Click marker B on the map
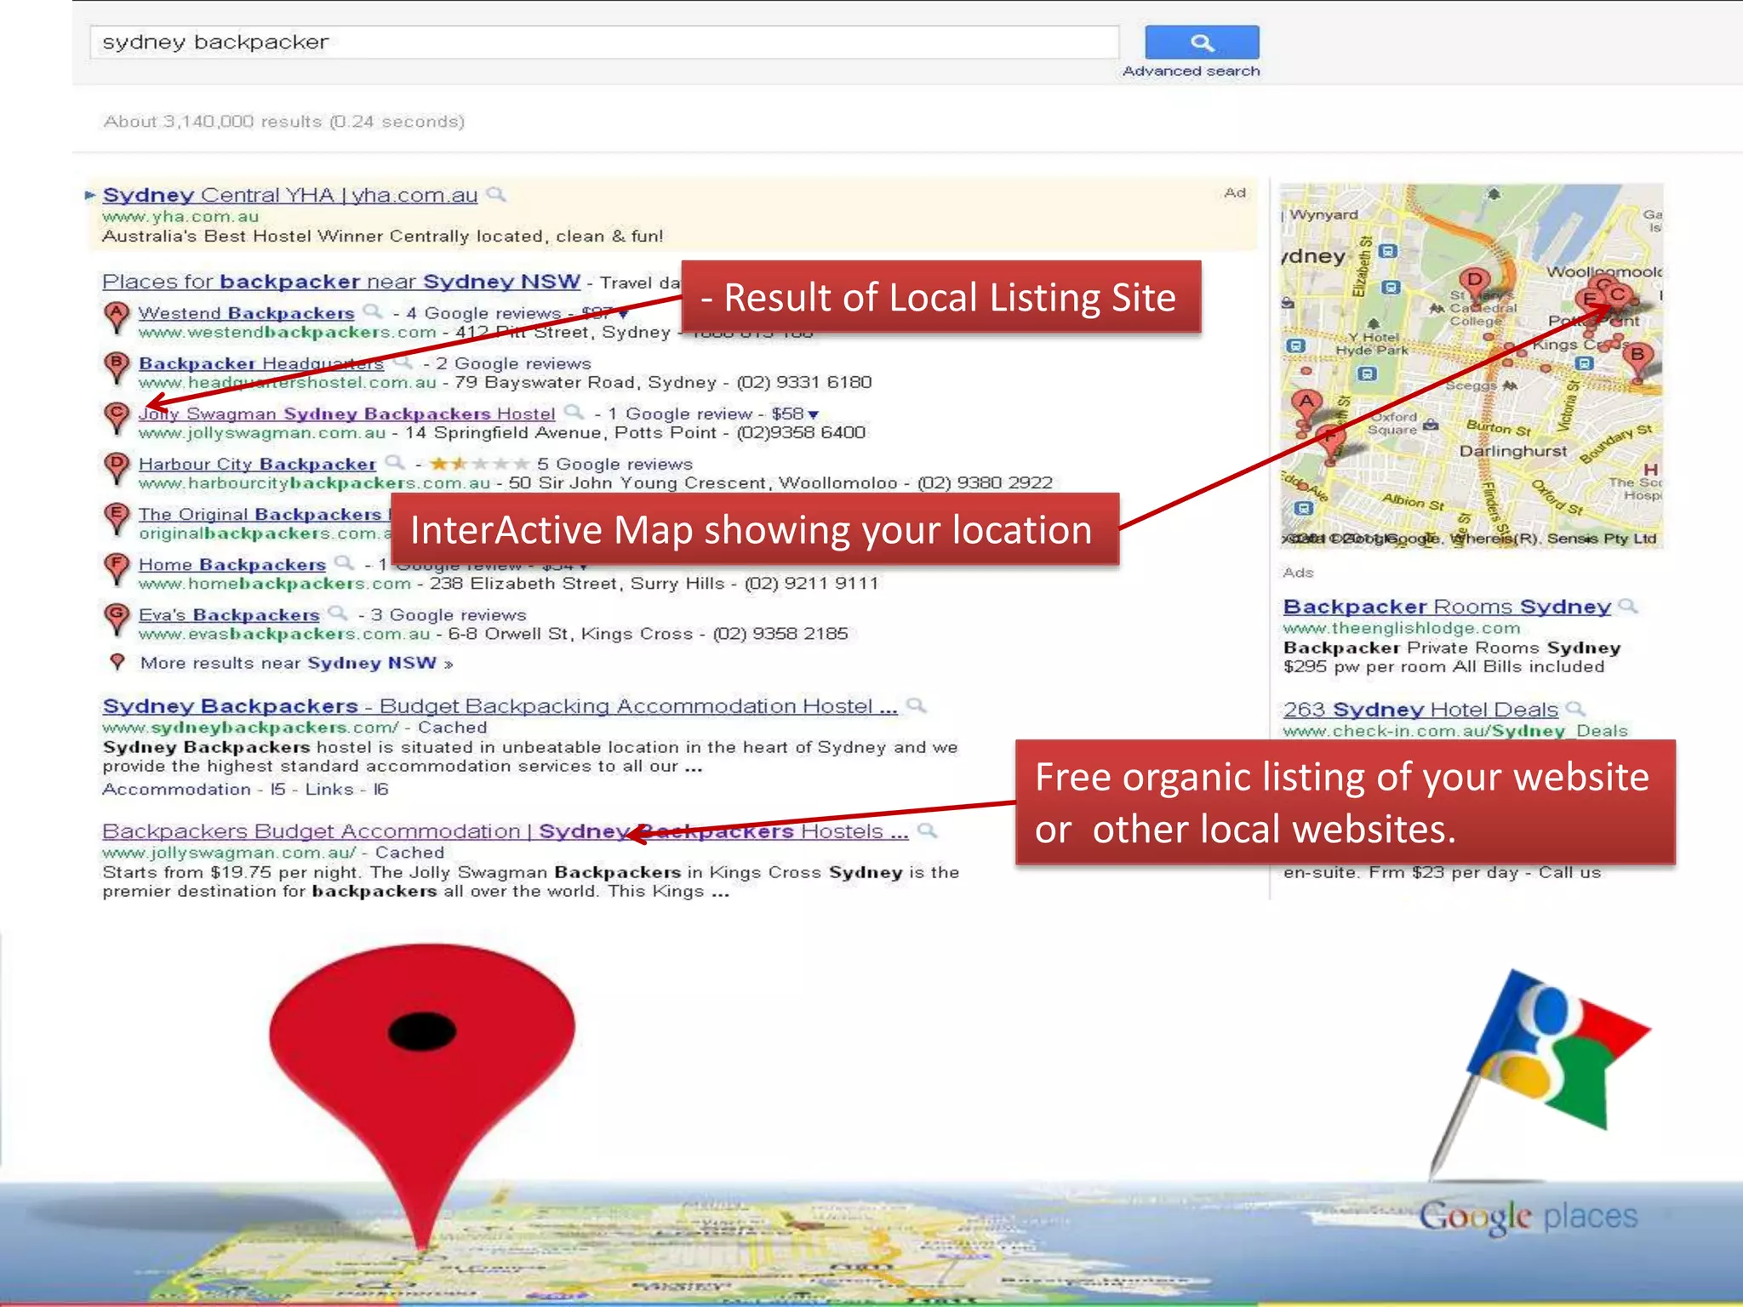The image size is (1743, 1307). (x=1637, y=361)
